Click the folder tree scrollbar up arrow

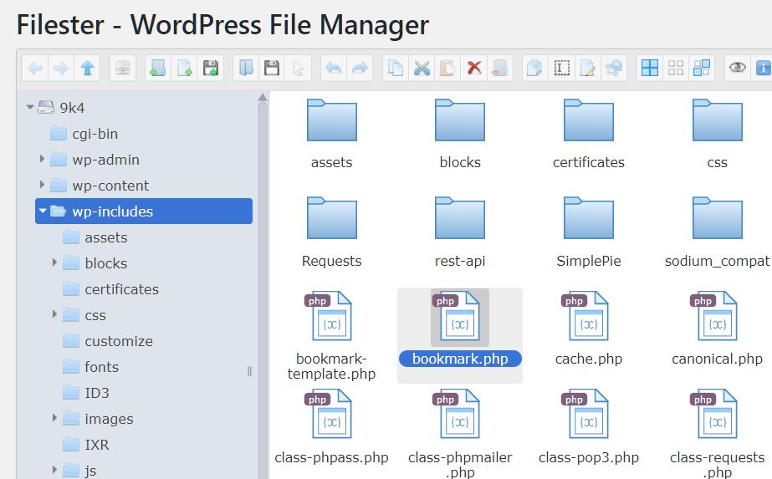coord(263,98)
